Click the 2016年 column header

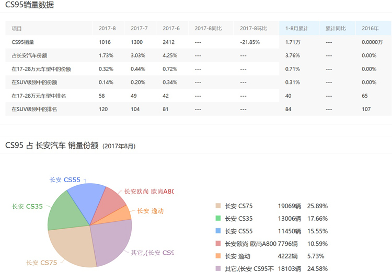pyautogui.click(x=370, y=29)
